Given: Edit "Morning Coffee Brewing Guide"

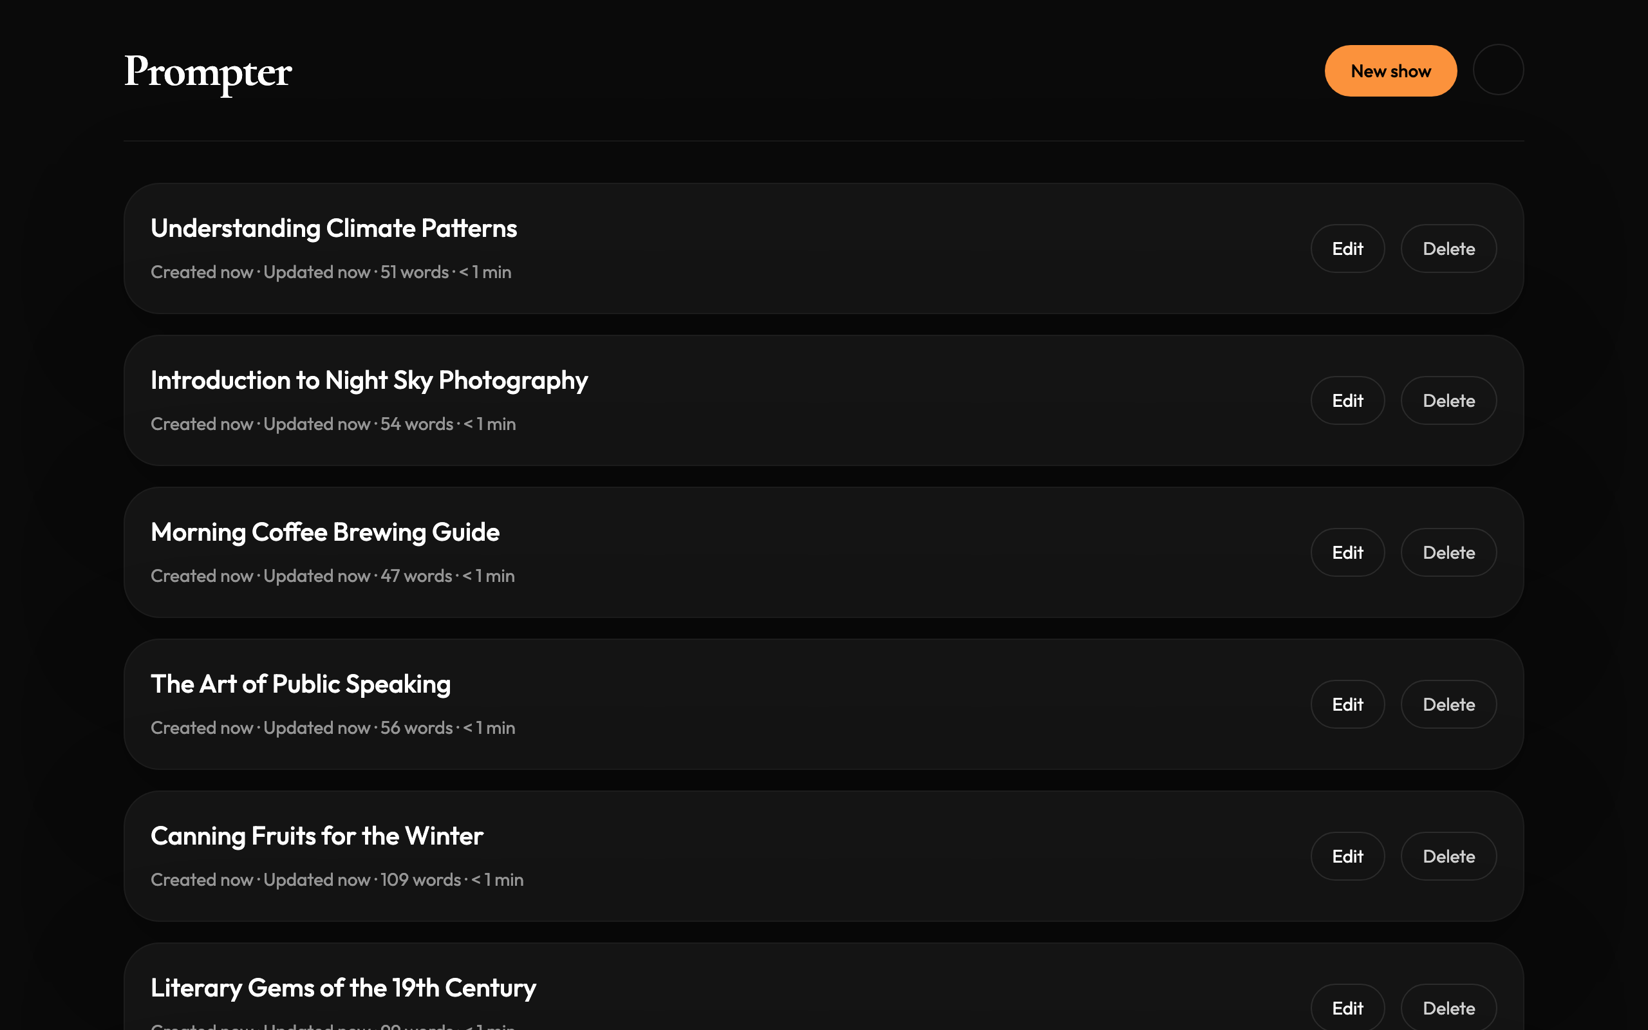Looking at the screenshot, I should coord(1347,552).
